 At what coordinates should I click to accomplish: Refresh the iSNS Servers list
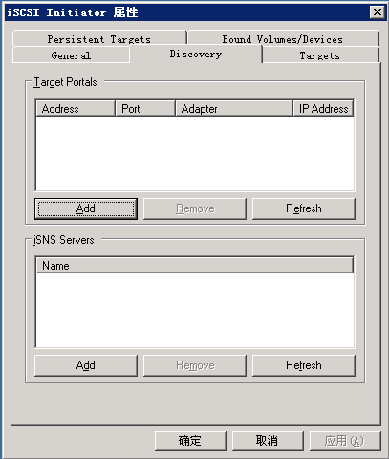pyautogui.click(x=304, y=365)
